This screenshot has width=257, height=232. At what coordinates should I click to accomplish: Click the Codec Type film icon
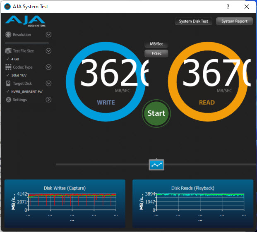8,67
